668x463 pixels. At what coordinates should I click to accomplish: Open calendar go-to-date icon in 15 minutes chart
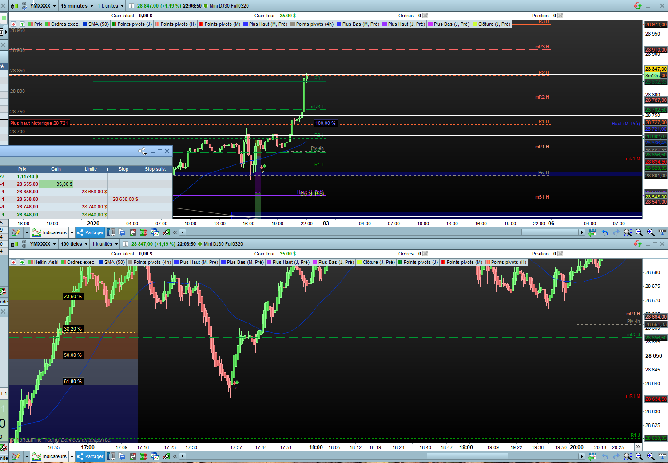click(592, 232)
